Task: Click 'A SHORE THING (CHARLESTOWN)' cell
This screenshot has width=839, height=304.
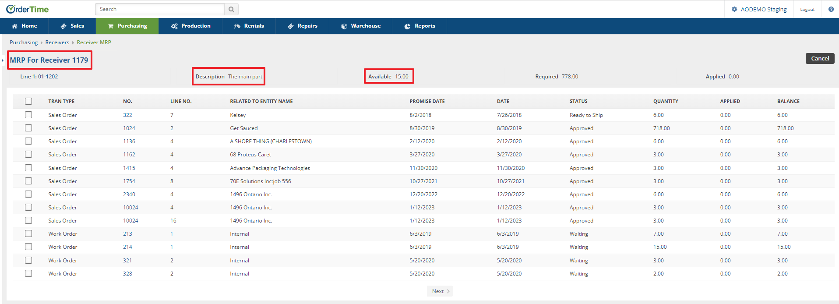Action: 271,141
